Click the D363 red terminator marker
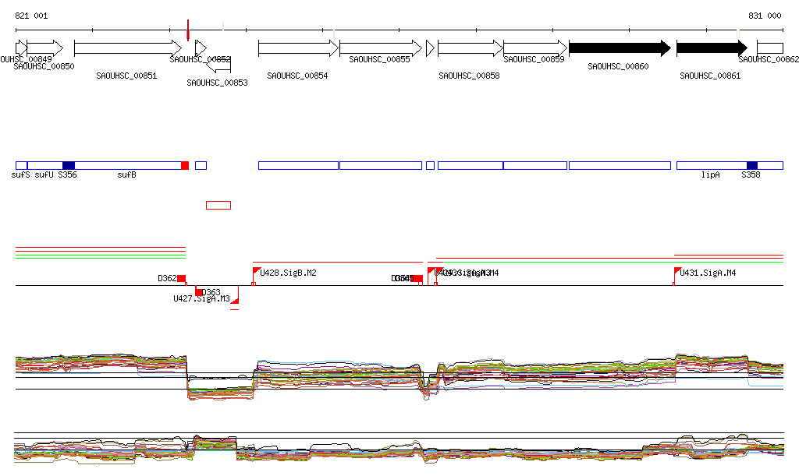Image resolution: width=799 pixels, height=476 pixels. click(199, 292)
